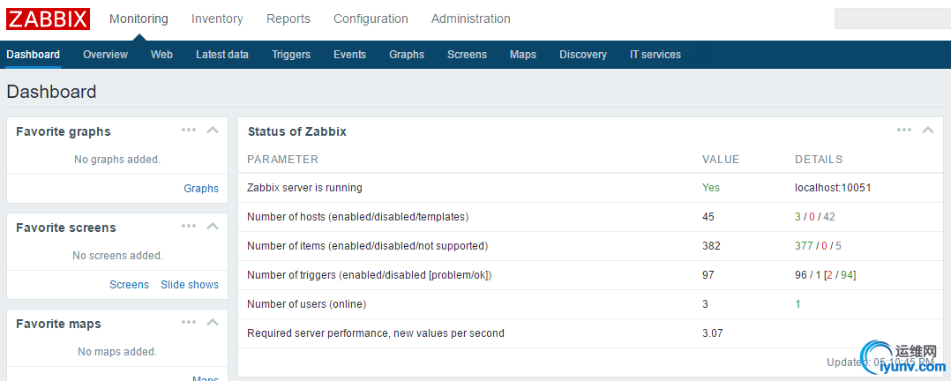The height and width of the screenshot is (381, 951).
Task: Open Favorite maps widget menu dots
Action: pos(189,322)
